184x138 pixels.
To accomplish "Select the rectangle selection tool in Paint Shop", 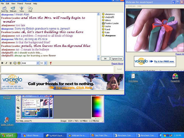I will pos(18,116).
